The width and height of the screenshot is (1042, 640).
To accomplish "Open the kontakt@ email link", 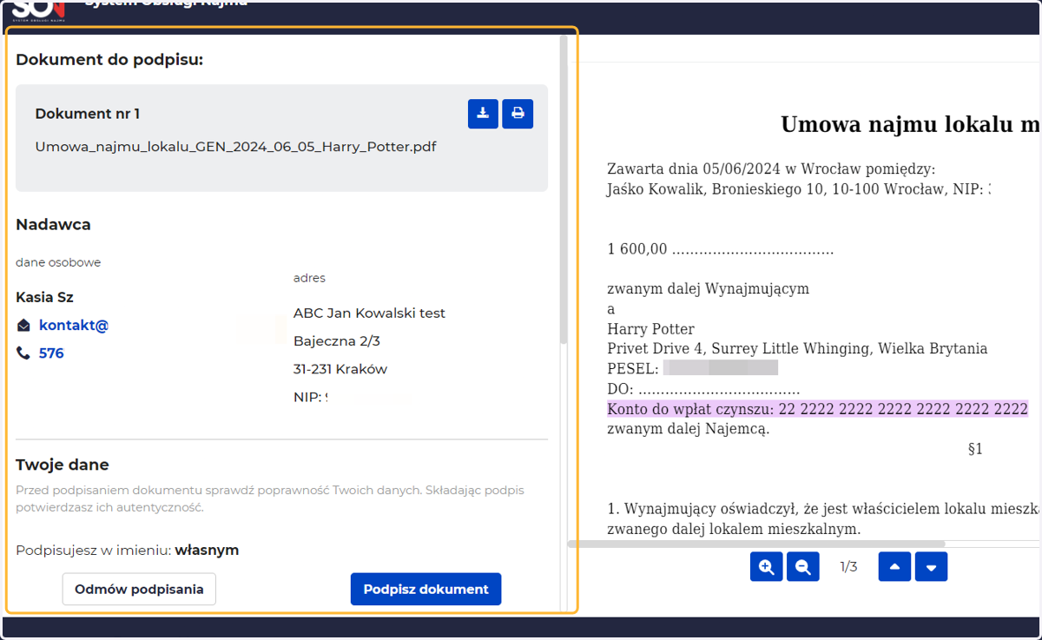I will point(74,326).
